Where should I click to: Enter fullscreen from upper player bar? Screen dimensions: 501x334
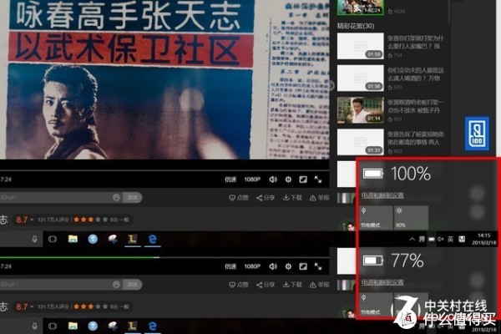coord(318,180)
